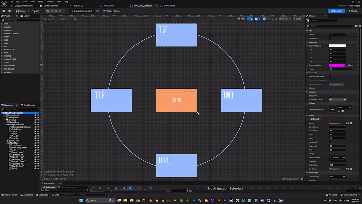Open the Menu Movement dropdown
This screenshot has width=362, height=204.
(x=337, y=158)
